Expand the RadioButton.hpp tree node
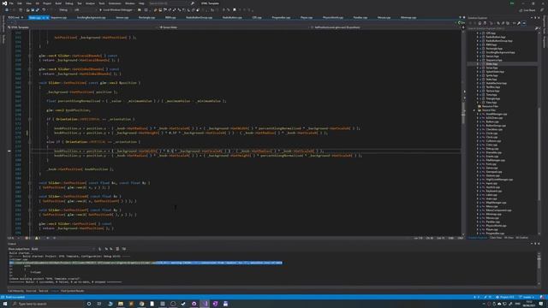This screenshot has height=308, width=548. point(478,37)
